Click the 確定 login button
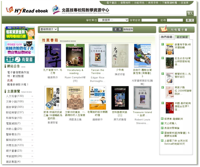 pyautogui.click(x=190, y=20)
